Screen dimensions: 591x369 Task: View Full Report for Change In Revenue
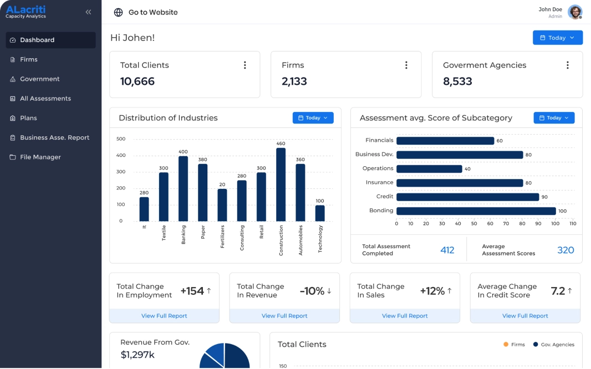pos(284,316)
